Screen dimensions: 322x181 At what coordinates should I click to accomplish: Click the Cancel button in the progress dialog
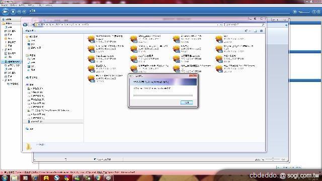pos(187,103)
